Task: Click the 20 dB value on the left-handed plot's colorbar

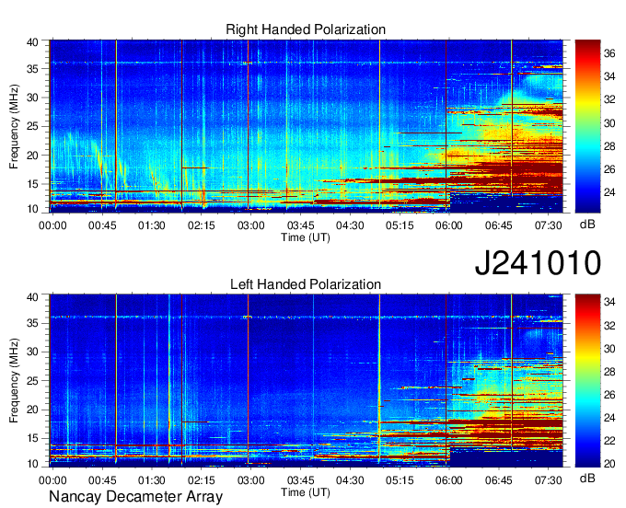Action: point(609,464)
